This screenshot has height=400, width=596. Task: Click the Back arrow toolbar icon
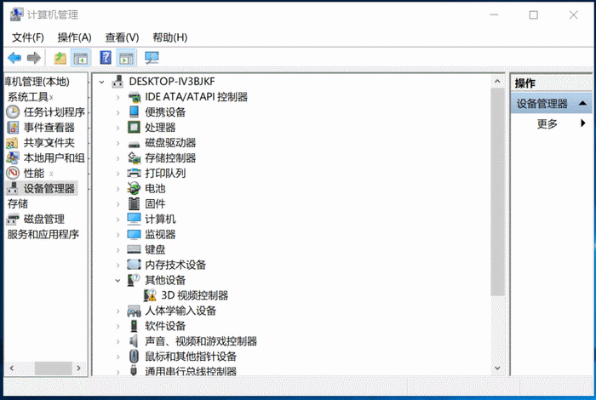pyautogui.click(x=14, y=58)
